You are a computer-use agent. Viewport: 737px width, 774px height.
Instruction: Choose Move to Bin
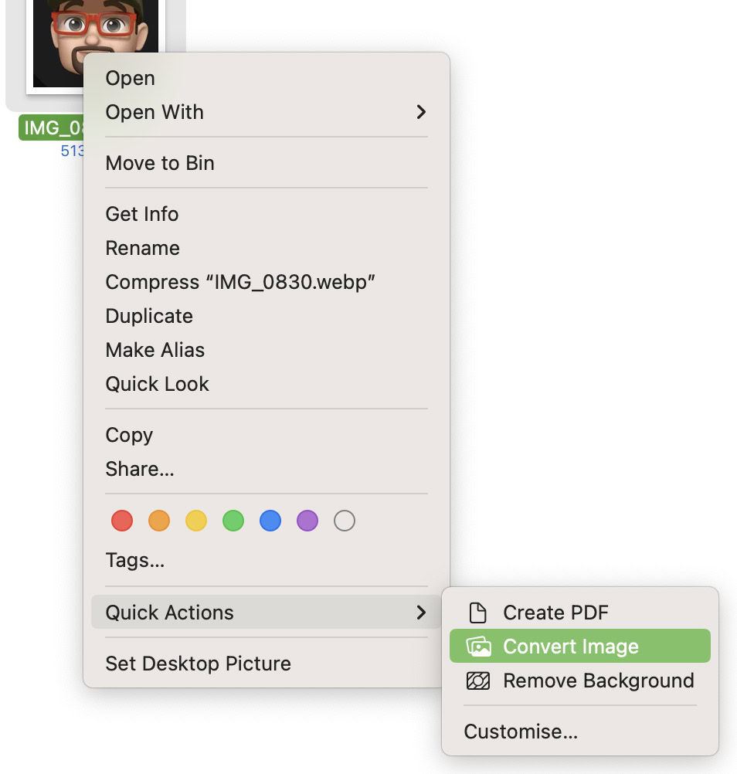pyautogui.click(x=160, y=163)
